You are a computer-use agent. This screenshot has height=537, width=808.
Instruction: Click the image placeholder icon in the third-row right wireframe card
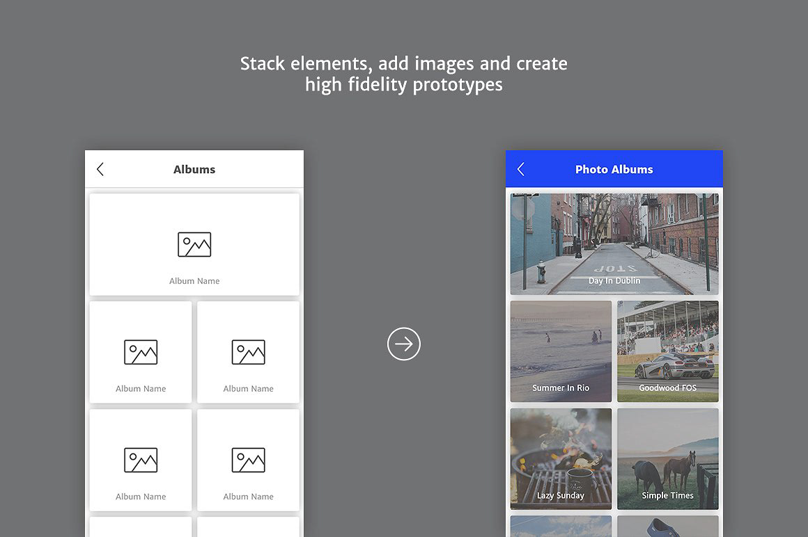(x=249, y=460)
